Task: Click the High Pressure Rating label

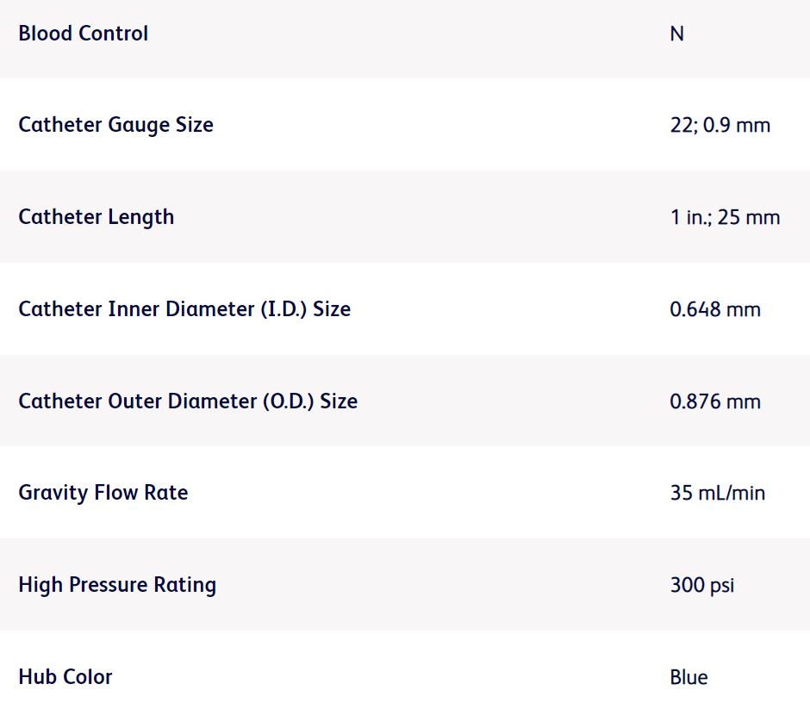Action: (x=117, y=585)
